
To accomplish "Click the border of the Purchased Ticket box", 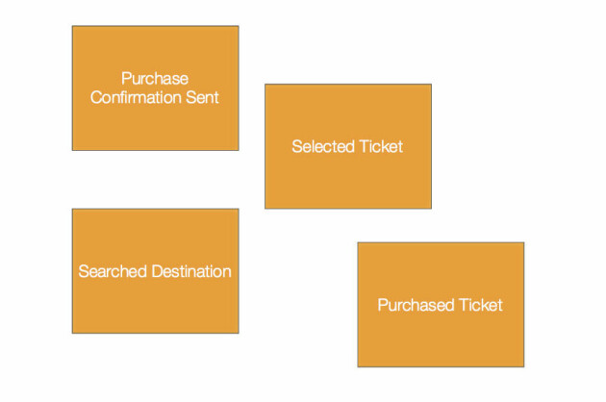I will [x=441, y=242].
